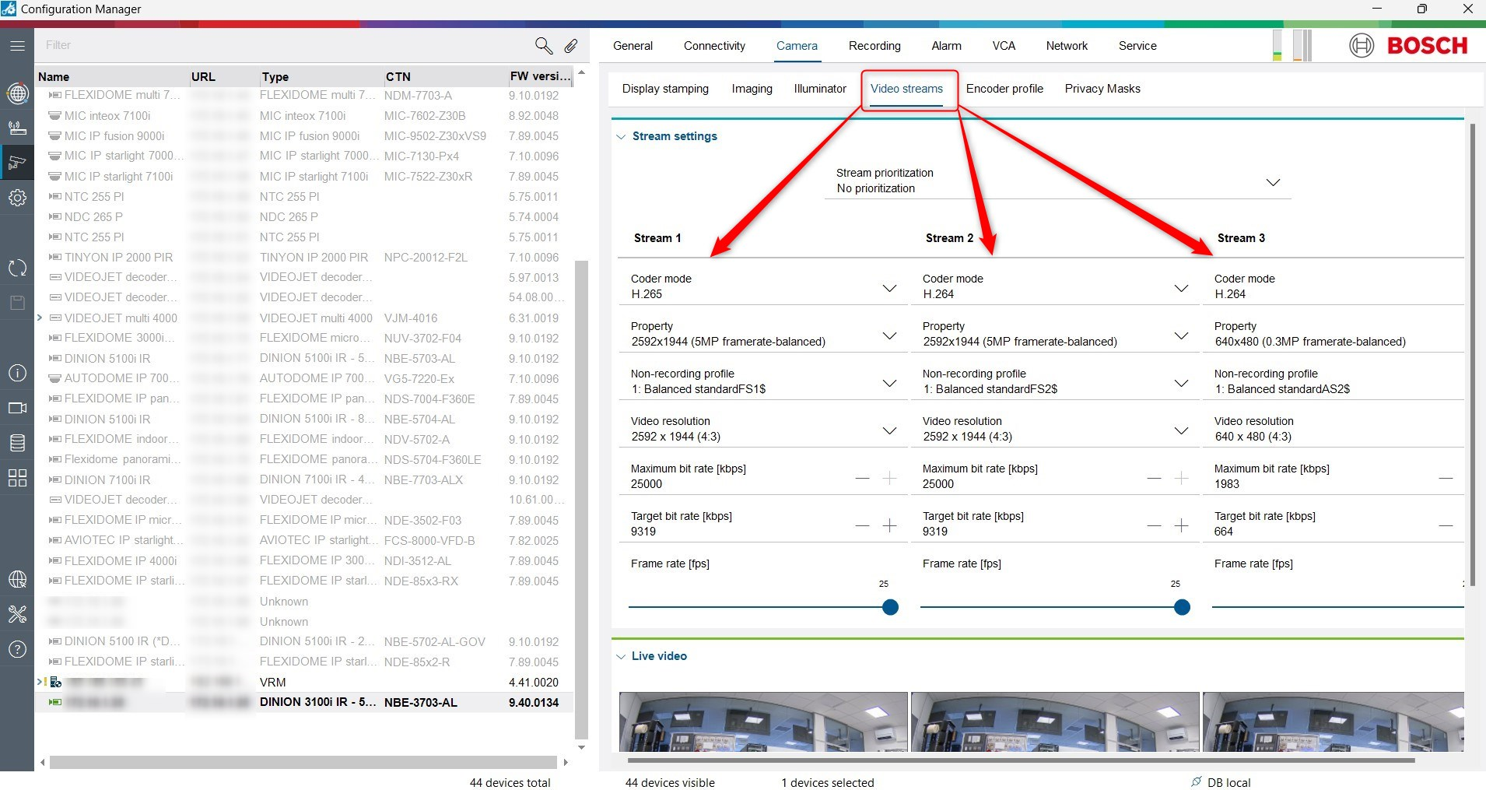Click the Stream 2 frame rate slider handle
The image size is (1486, 790).
click(x=1182, y=607)
